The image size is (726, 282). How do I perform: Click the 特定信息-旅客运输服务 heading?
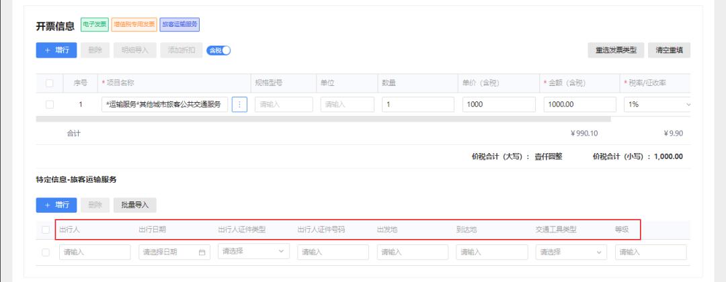[x=77, y=180]
